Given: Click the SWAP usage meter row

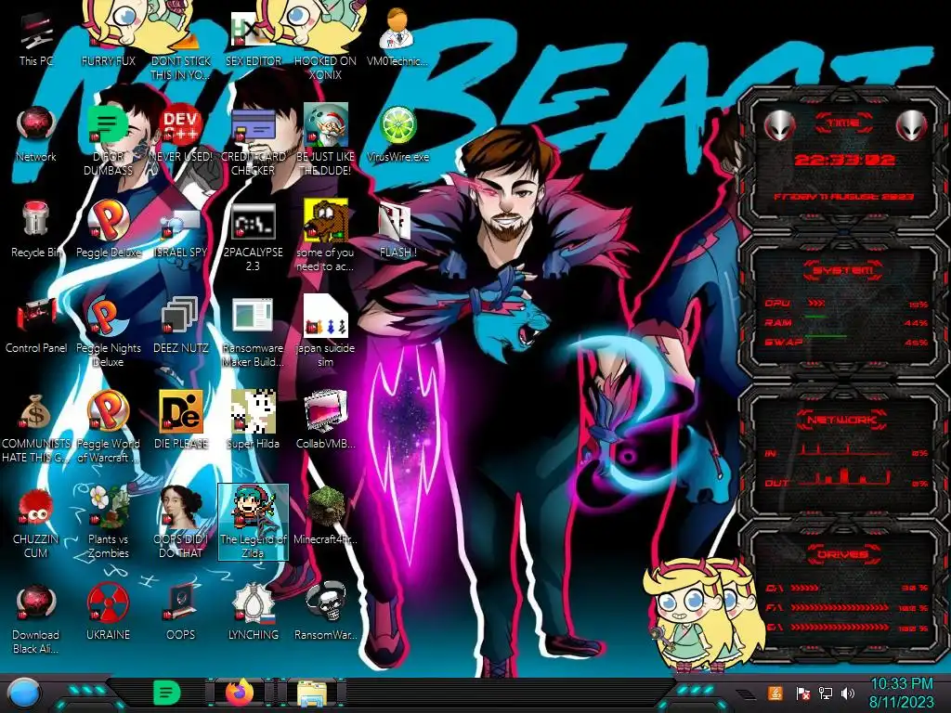Looking at the screenshot, I should (x=845, y=343).
